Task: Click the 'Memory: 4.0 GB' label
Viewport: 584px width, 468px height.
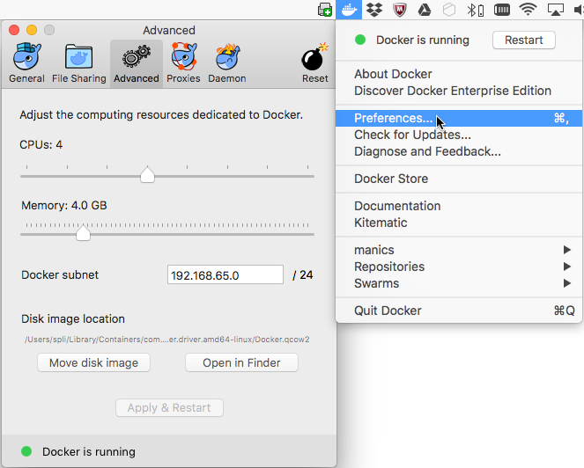Action: (64, 205)
